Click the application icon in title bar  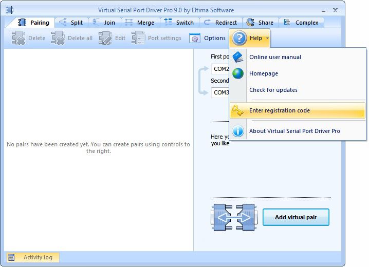[9, 10]
